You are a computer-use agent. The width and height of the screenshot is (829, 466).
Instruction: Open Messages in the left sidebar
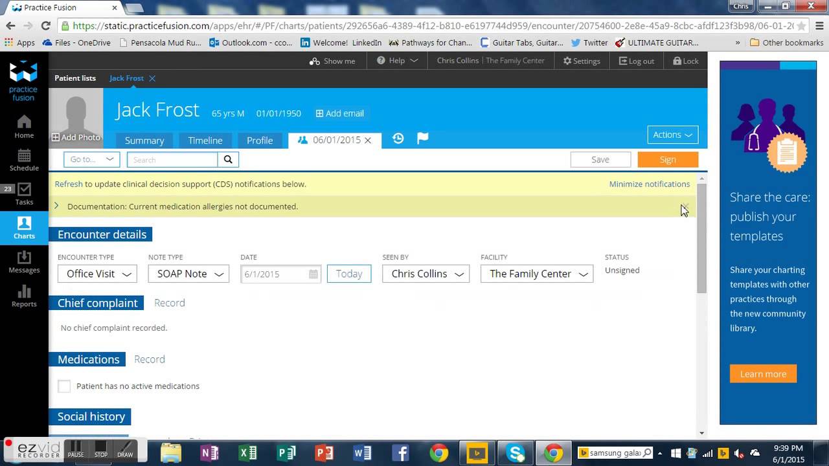coord(24,261)
